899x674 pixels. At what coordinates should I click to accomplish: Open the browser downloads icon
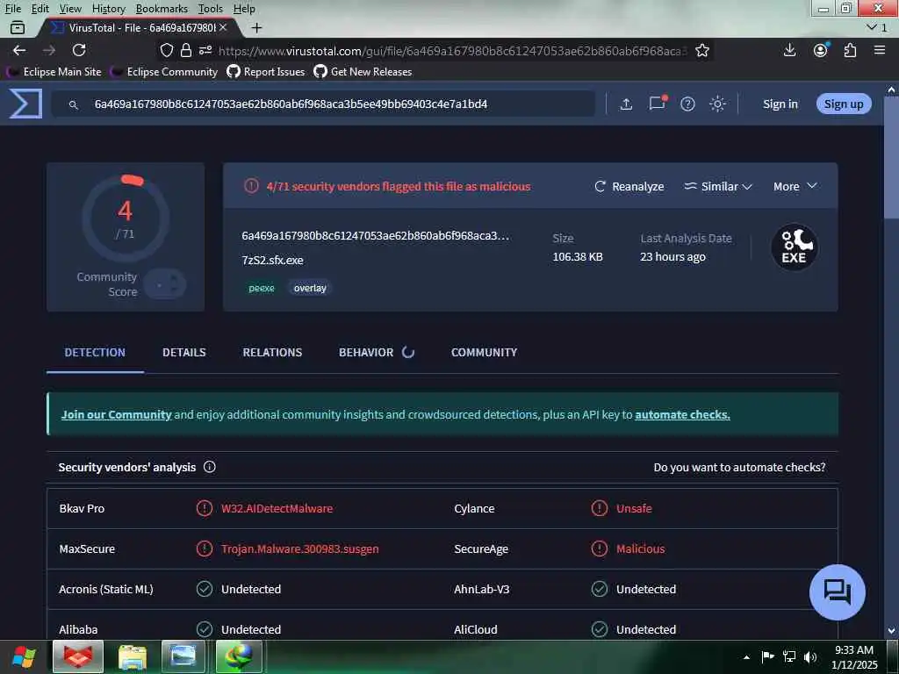pos(789,50)
